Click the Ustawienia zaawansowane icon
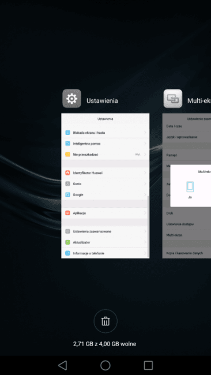 (x=67, y=231)
